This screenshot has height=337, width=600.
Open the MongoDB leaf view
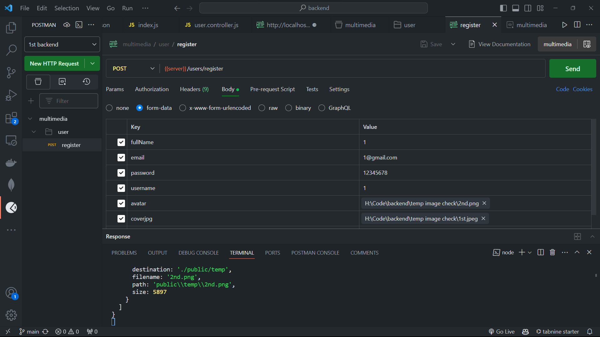coord(11,185)
